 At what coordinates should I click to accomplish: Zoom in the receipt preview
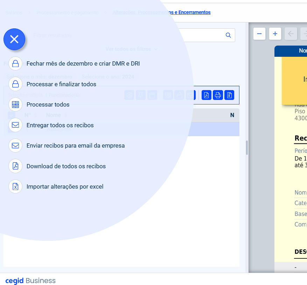[275, 34]
